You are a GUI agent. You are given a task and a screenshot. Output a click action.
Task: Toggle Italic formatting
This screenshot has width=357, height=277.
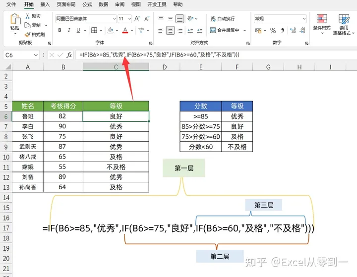(69, 30)
